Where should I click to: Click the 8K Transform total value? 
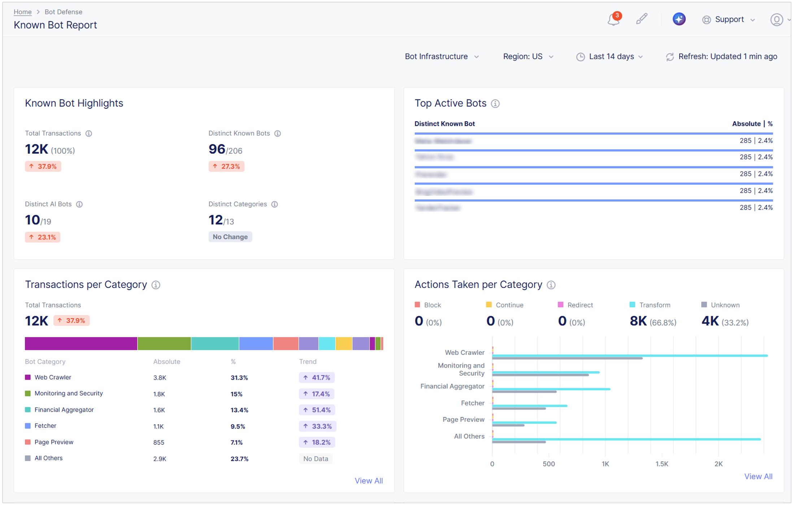pyautogui.click(x=638, y=321)
